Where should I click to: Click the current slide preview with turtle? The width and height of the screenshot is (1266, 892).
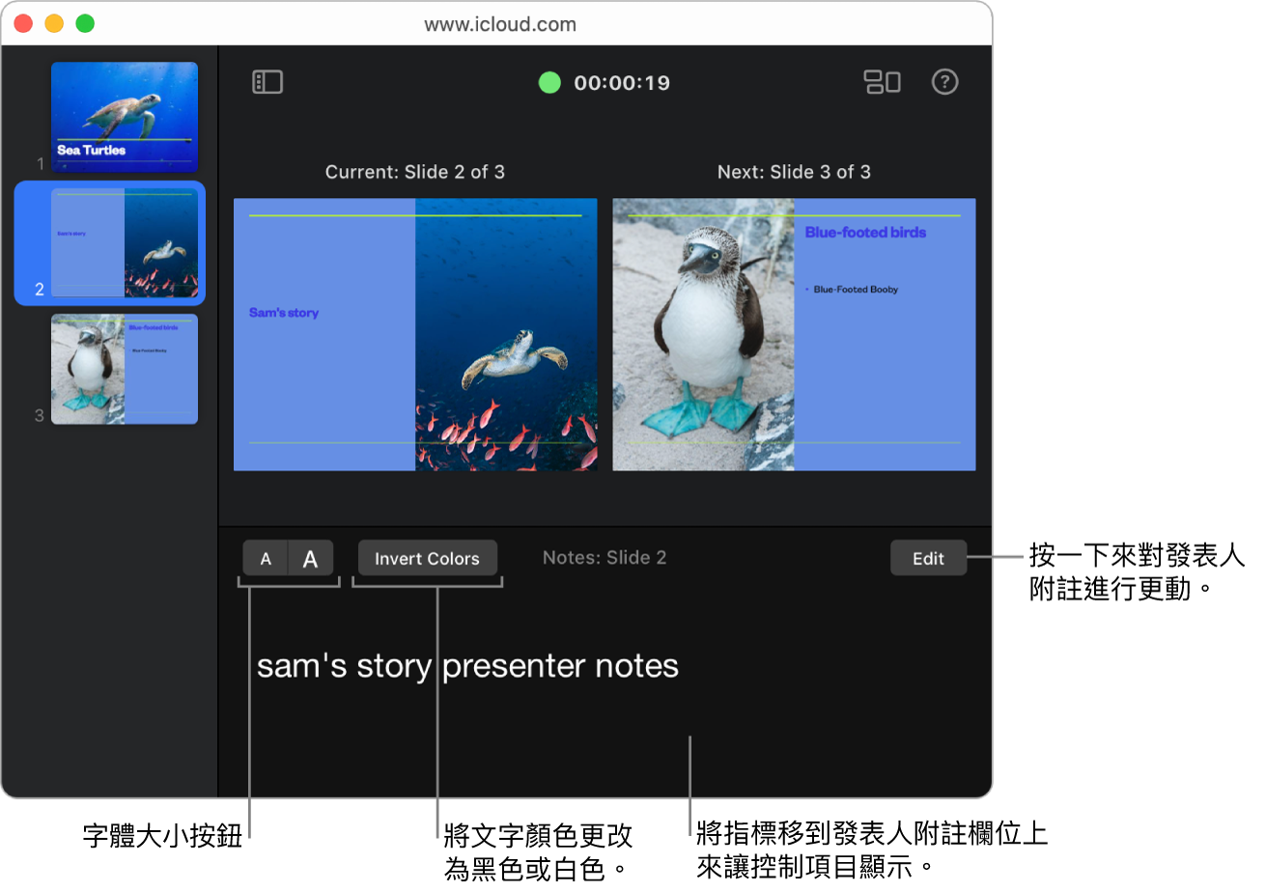(x=415, y=335)
